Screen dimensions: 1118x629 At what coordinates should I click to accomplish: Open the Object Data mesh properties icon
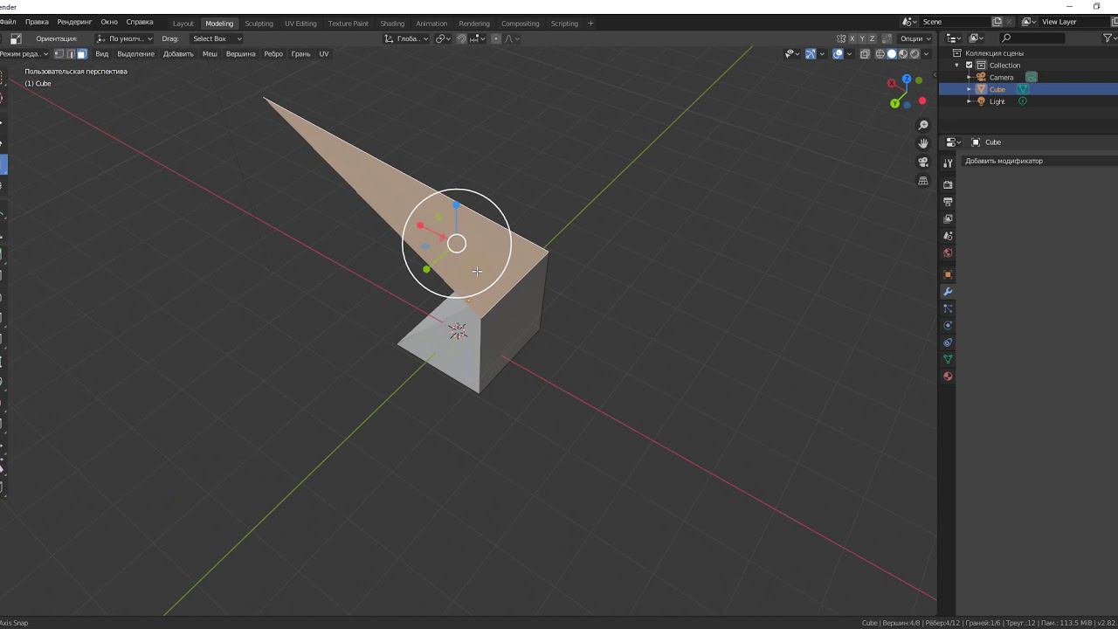coord(948,359)
